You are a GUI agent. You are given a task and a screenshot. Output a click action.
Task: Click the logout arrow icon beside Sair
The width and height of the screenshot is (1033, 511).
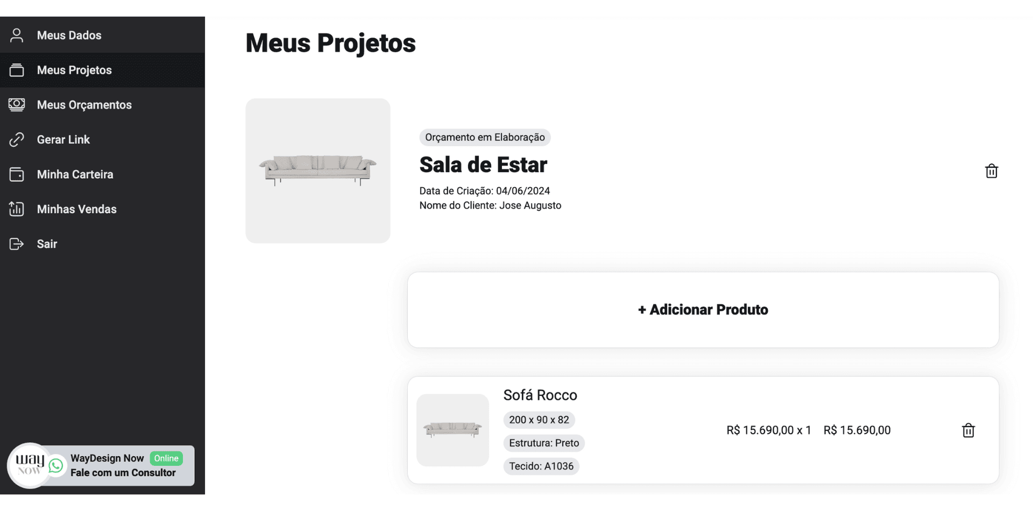click(x=17, y=244)
